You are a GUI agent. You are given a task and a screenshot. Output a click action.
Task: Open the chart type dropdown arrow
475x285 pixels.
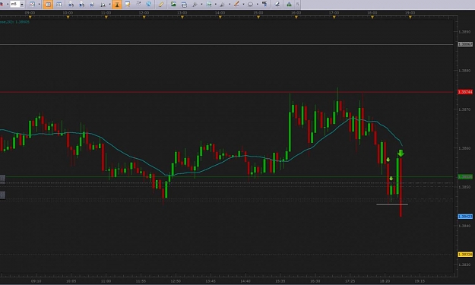coord(39,5)
